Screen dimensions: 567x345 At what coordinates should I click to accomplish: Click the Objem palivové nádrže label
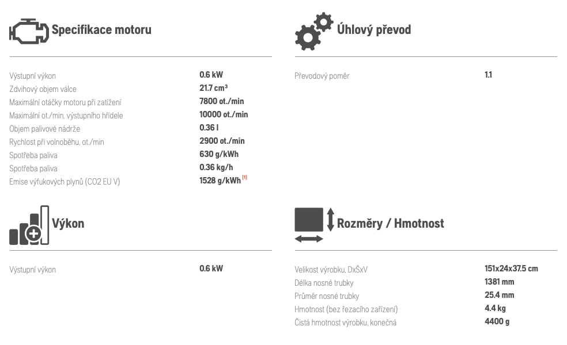(x=45, y=129)
